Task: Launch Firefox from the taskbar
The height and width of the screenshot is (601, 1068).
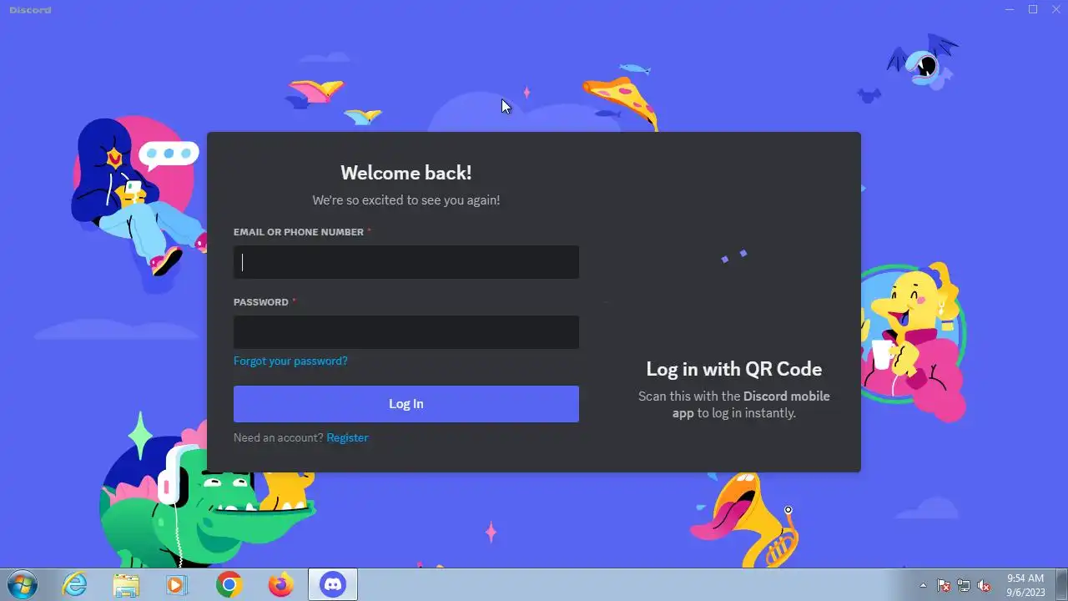Action: pos(281,585)
